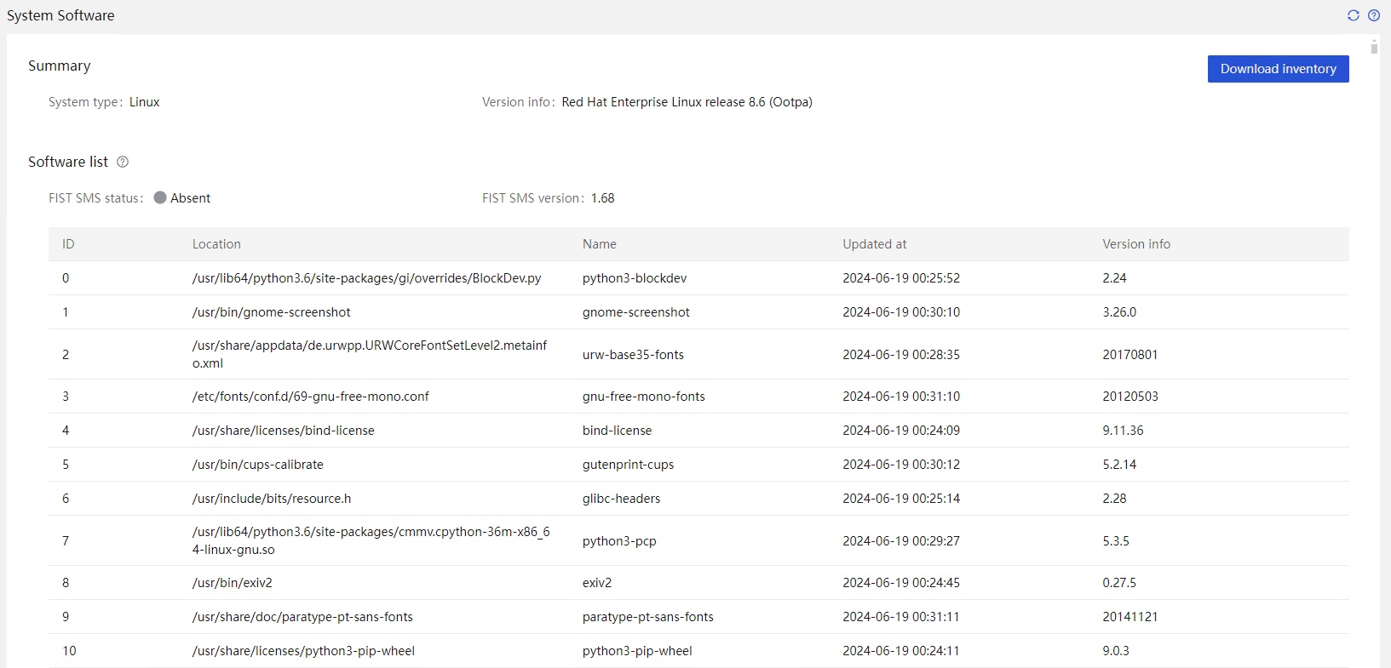Click /usr/bin/cups-calibrate location
This screenshot has height=668, width=1391.
pos(258,465)
